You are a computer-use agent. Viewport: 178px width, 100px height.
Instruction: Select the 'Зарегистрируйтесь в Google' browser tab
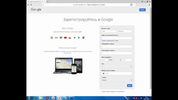pyautogui.click(x=36, y=2)
